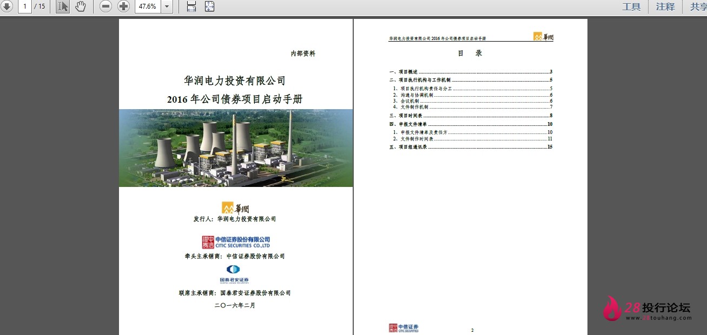Click table of contents entry 一、项目概述

tap(471, 72)
